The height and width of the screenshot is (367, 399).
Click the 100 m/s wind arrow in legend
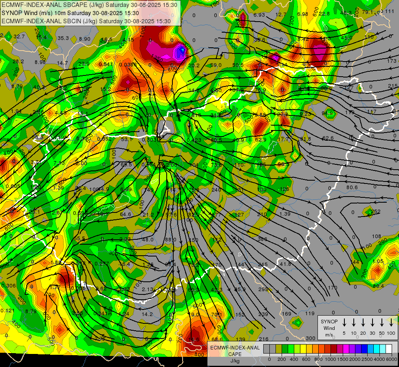[391, 323]
